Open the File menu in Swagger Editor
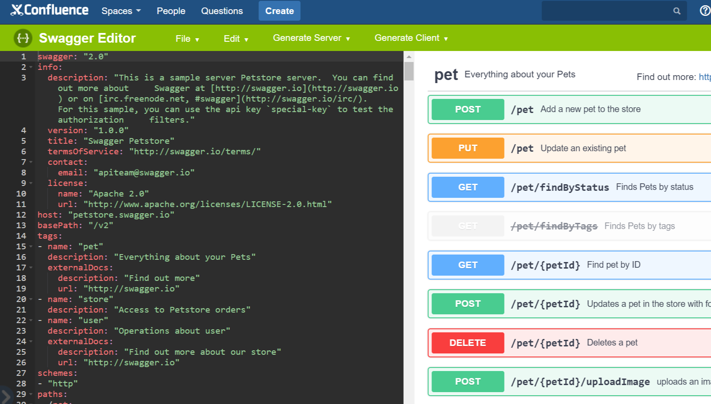711x404 pixels. pos(187,39)
